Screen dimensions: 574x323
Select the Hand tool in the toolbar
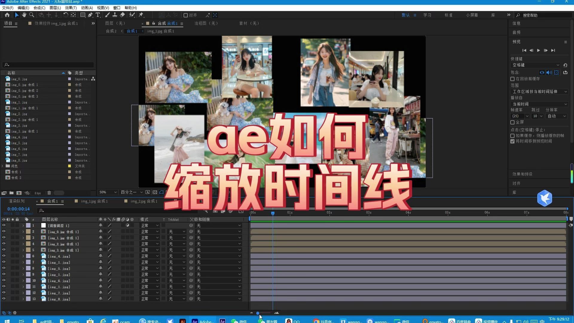point(24,15)
